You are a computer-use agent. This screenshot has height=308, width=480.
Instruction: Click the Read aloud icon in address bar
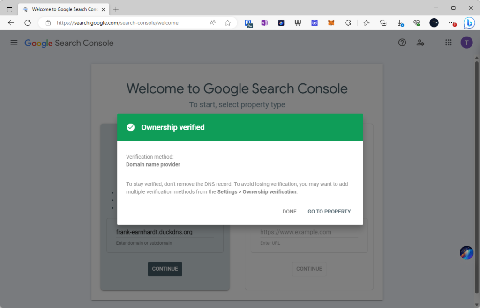click(x=212, y=22)
